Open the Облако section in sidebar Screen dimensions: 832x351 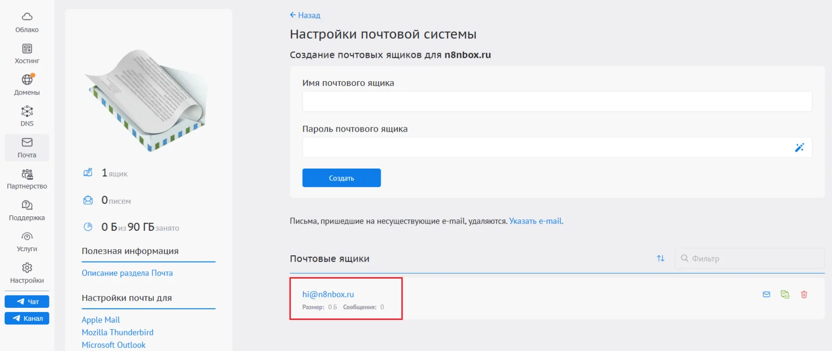tap(27, 22)
